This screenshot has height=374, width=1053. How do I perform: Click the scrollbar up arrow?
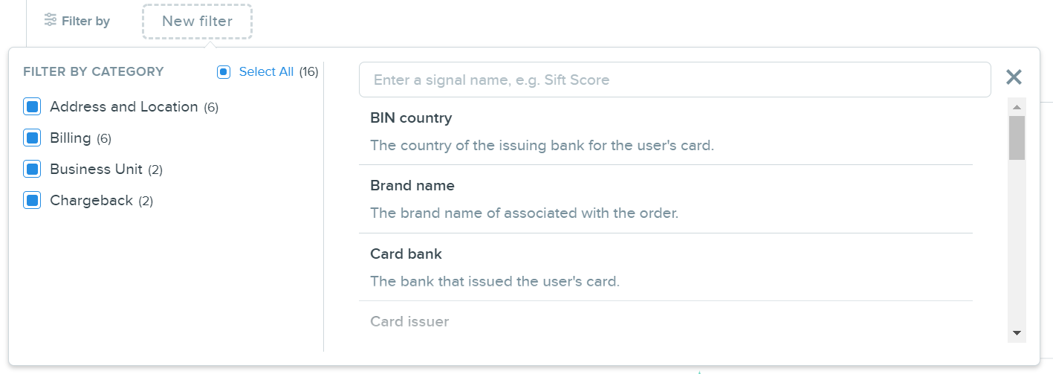(1017, 107)
